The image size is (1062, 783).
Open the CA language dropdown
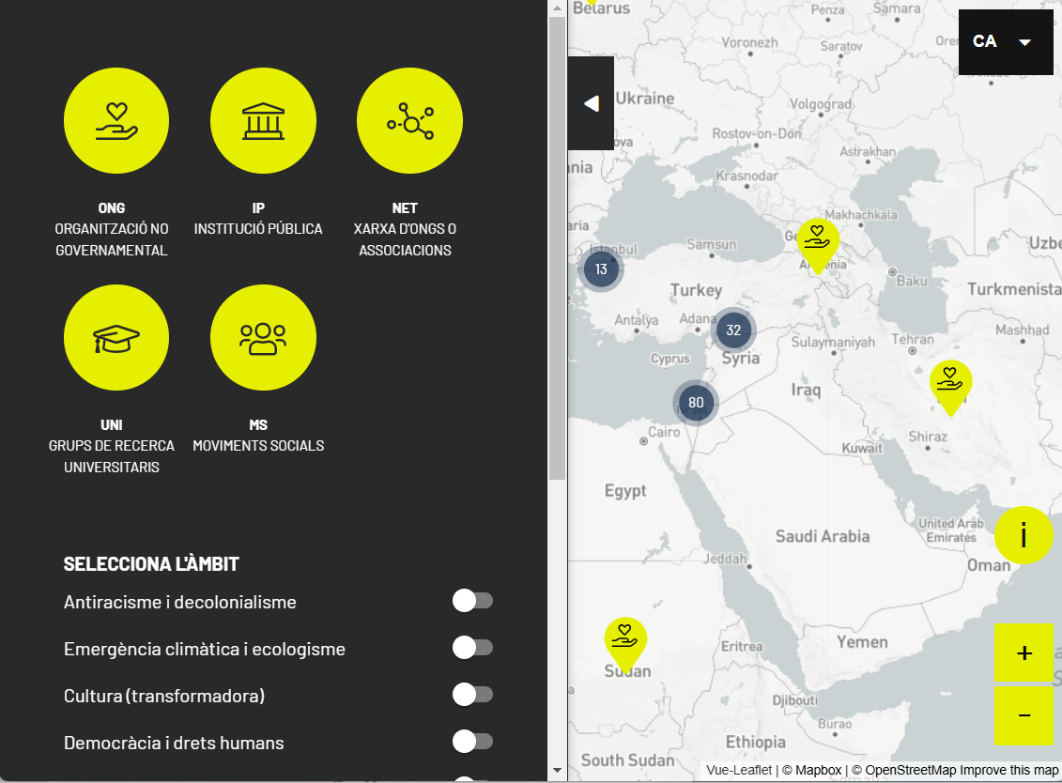1005,42
